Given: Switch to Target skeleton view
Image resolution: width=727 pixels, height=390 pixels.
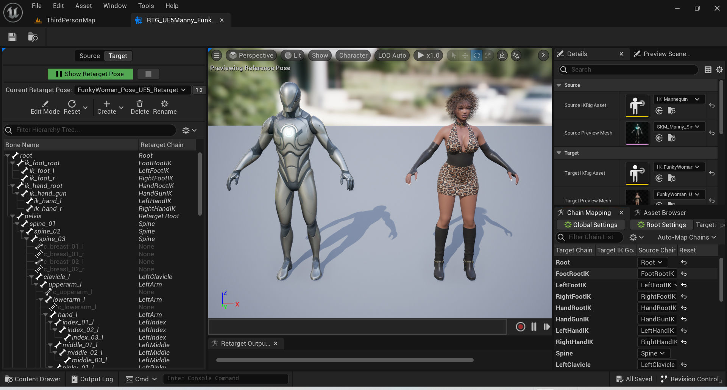Looking at the screenshot, I should point(118,56).
